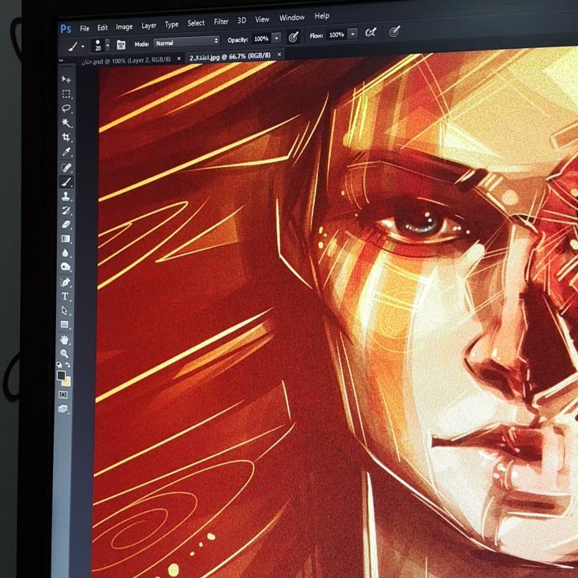Open the Type menu
This screenshot has width=578, height=578.
tap(172, 25)
